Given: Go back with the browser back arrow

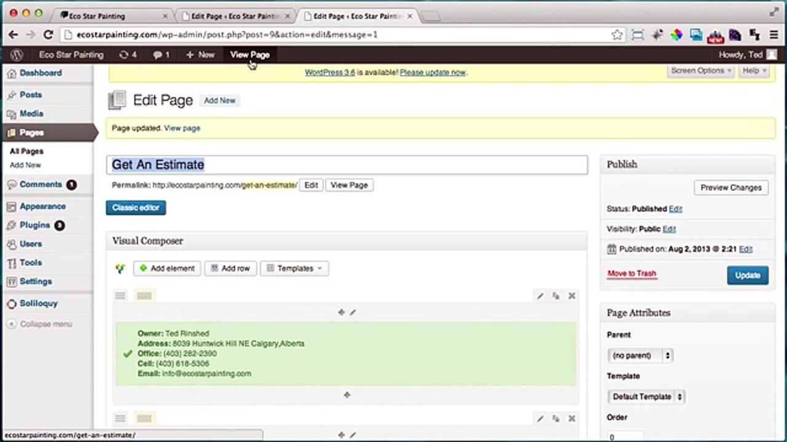Looking at the screenshot, I should [x=13, y=35].
